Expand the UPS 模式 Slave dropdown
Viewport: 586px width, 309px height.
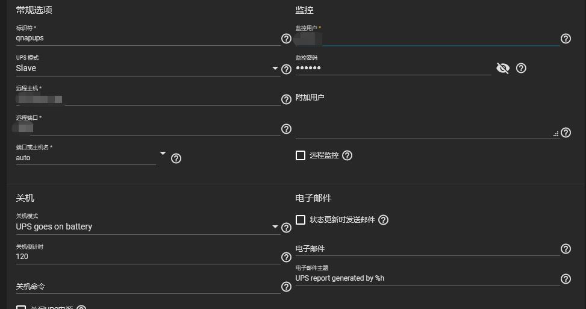[148, 69]
